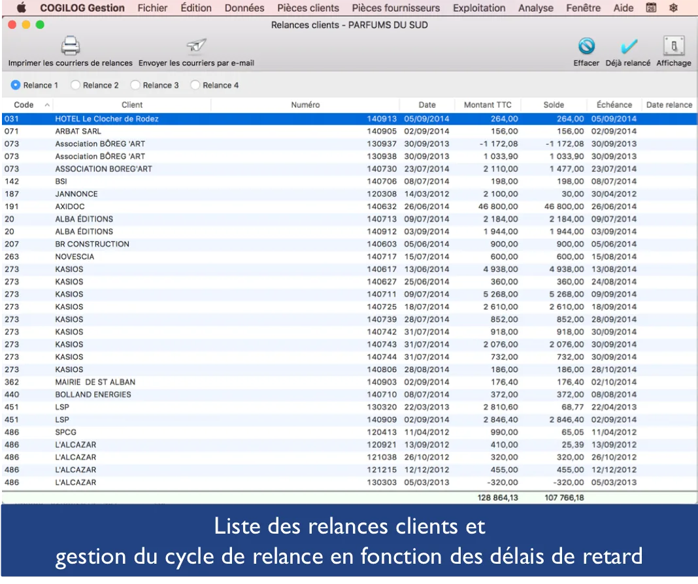This screenshot has width=698, height=584.
Task: Select the Relance 4 radio button
Action: [x=195, y=85]
